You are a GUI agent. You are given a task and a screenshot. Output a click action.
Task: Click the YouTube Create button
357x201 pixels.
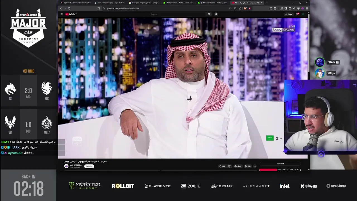point(289,14)
